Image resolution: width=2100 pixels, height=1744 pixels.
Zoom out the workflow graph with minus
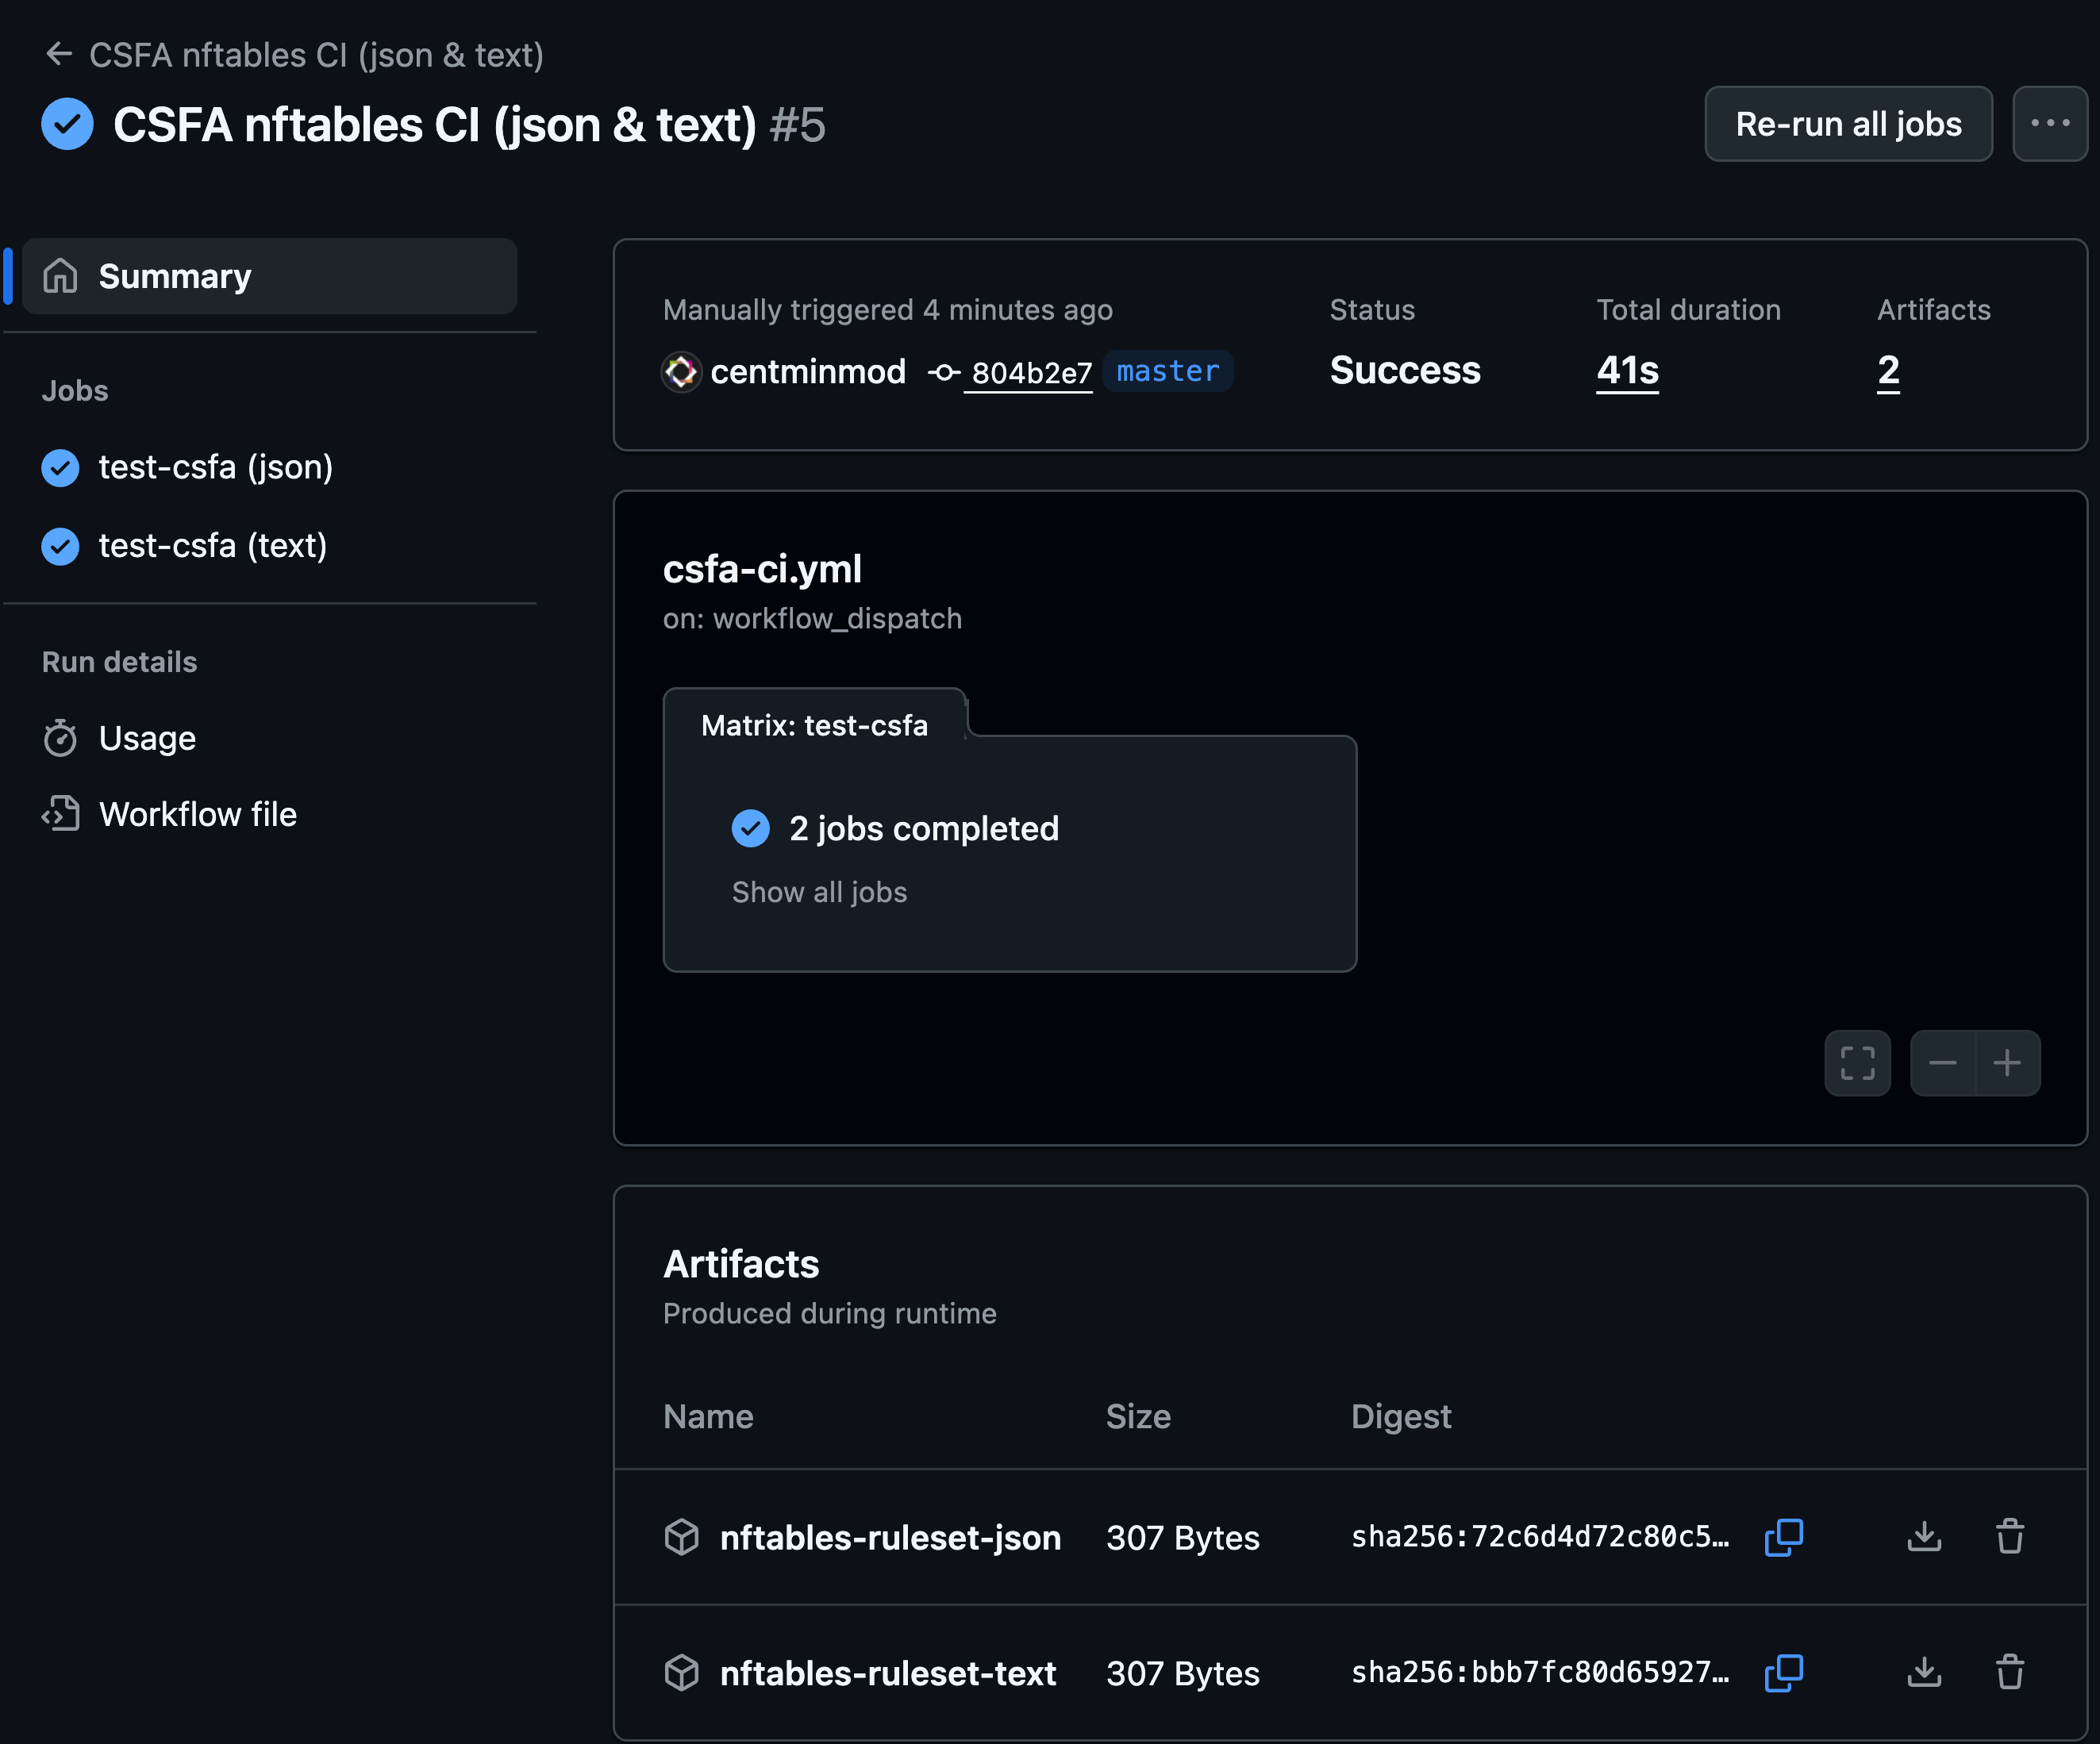[x=1942, y=1063]
